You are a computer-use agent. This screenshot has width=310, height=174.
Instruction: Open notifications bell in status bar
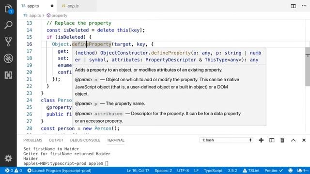pos(300,171)
